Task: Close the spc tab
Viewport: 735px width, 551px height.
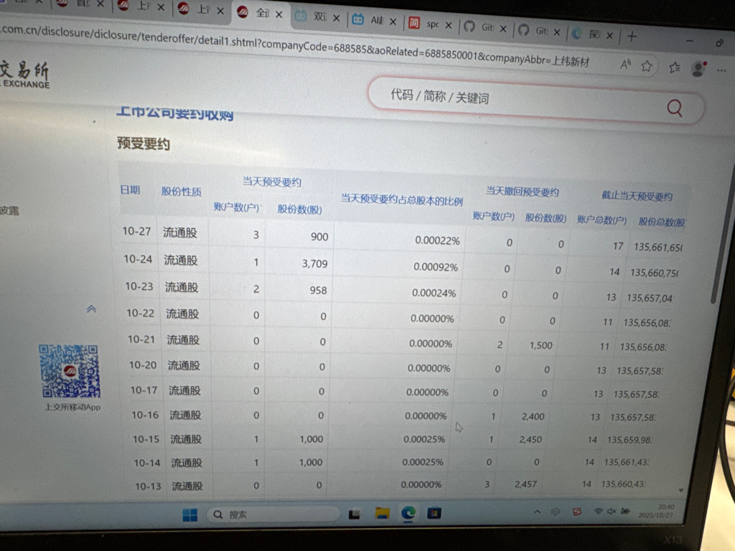Action: pos(448,25)
